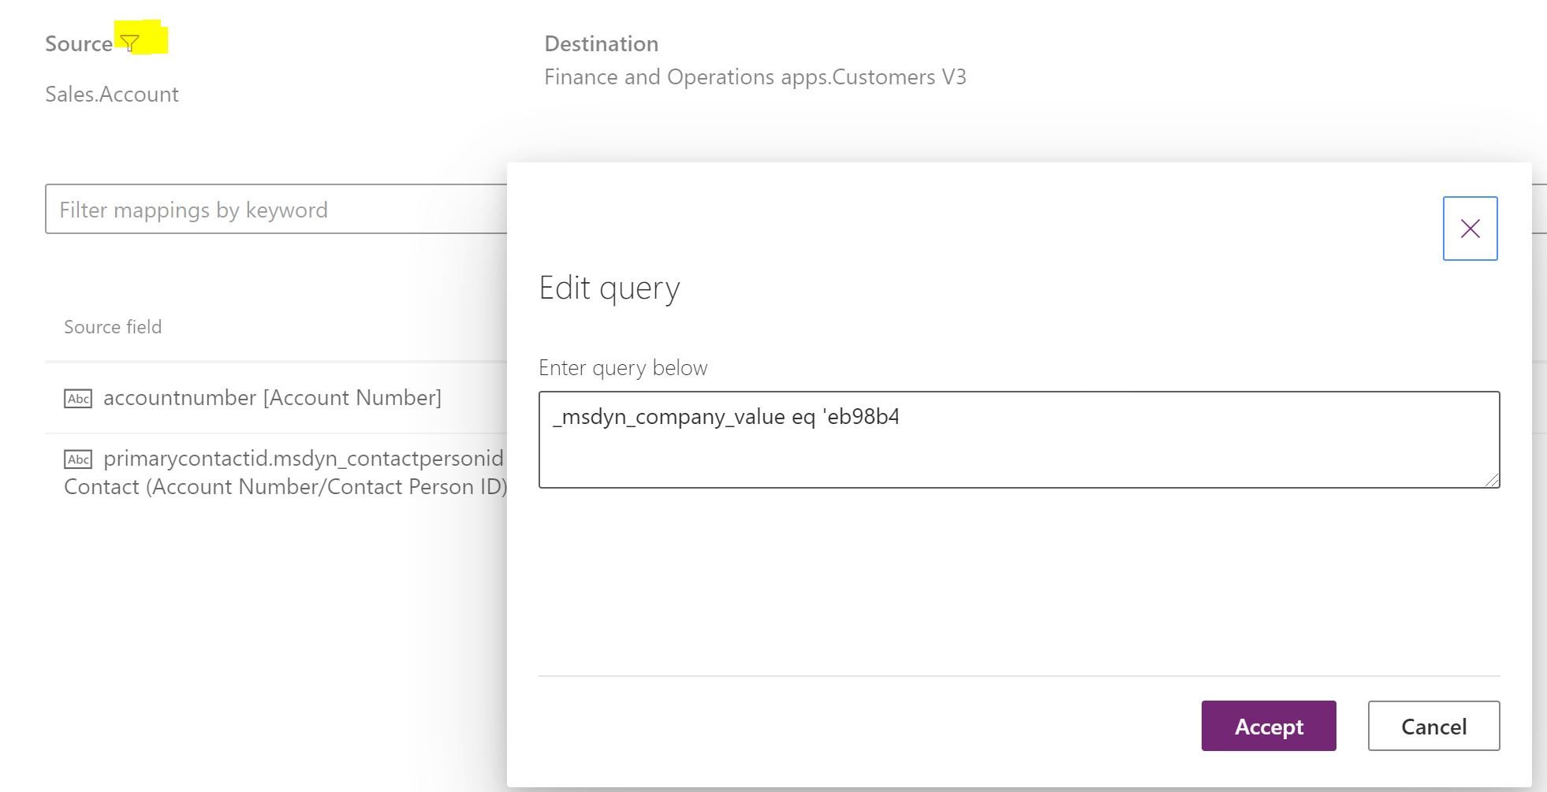
Task: Focus the query text area
Action: click(x=1019, y=440)
